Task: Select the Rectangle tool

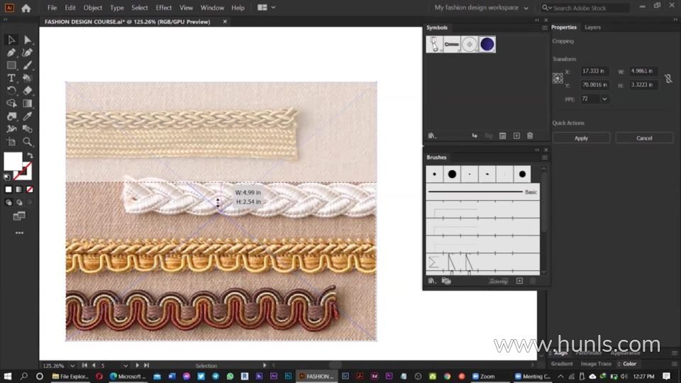Action: 11,65
